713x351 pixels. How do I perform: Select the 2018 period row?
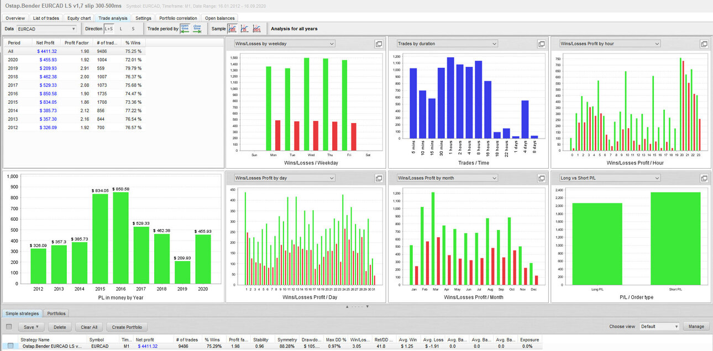tap(74, 76)
